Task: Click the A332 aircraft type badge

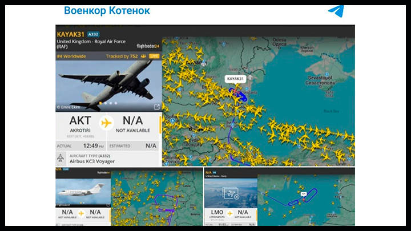Action: [94, 34]
